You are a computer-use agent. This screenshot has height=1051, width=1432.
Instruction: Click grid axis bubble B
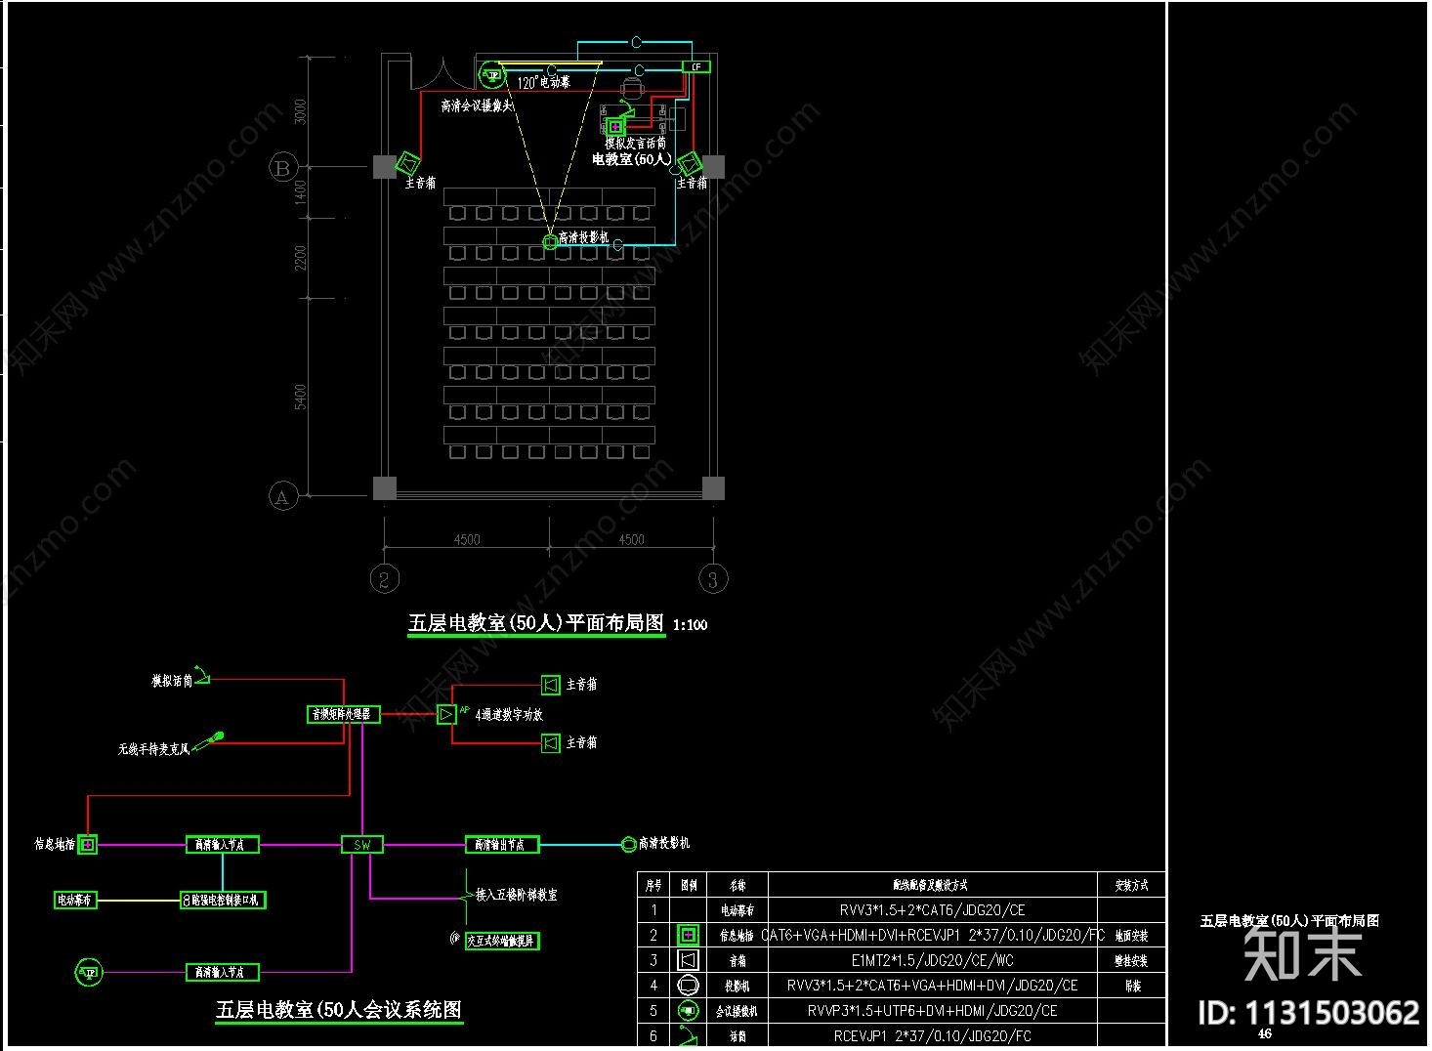pos(282,167)
